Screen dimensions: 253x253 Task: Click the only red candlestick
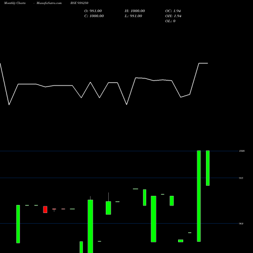pos(45,209)
